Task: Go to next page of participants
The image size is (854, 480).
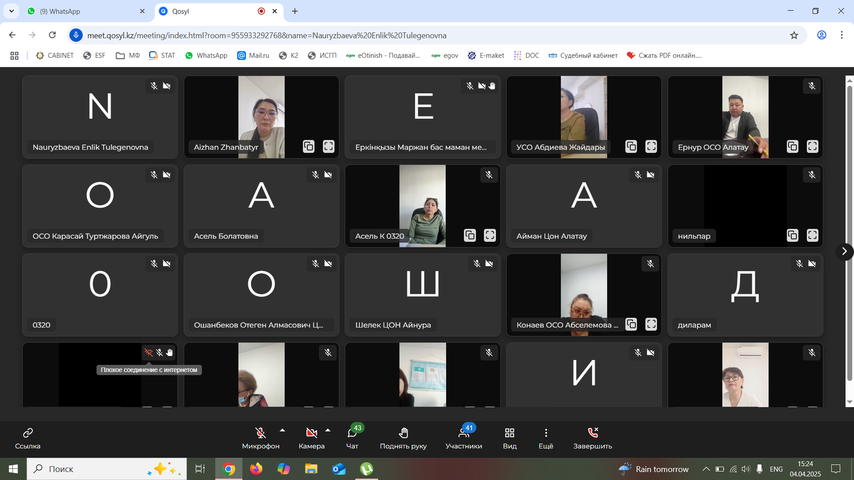Action: click(844, 252)
